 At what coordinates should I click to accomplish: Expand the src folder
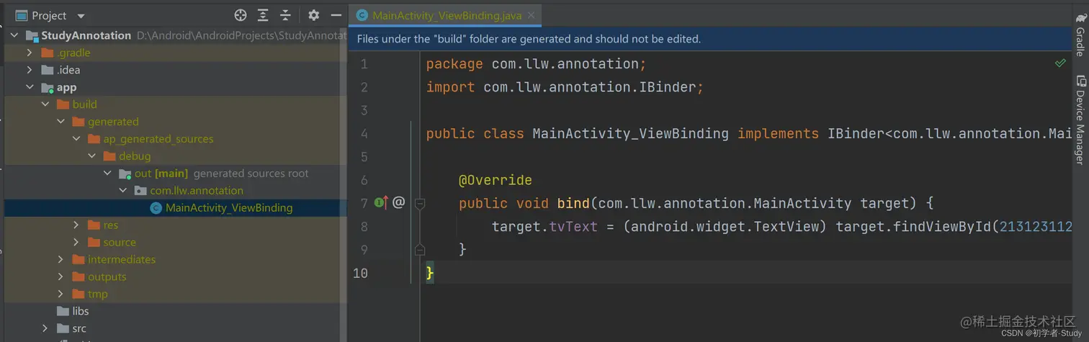[x=45, y=328]
